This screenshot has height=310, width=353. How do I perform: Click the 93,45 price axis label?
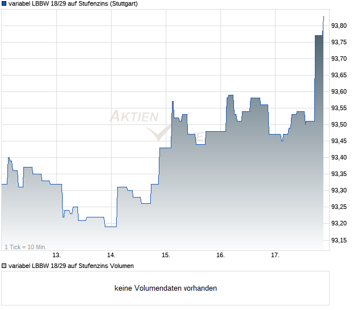coord(339,141)
